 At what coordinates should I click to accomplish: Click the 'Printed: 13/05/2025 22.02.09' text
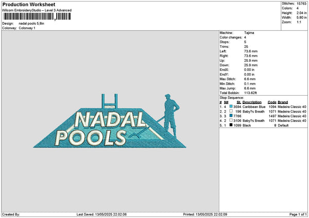click(x=205, y=214)
